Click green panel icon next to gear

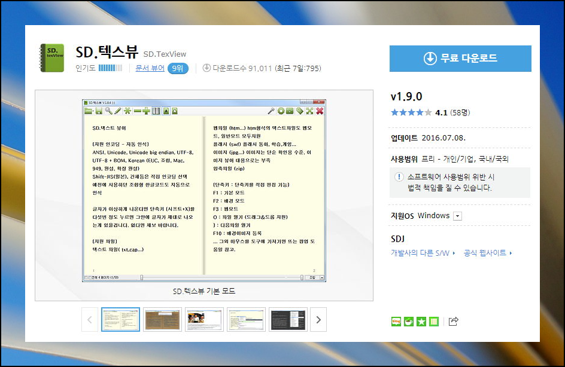click(290, 111)
